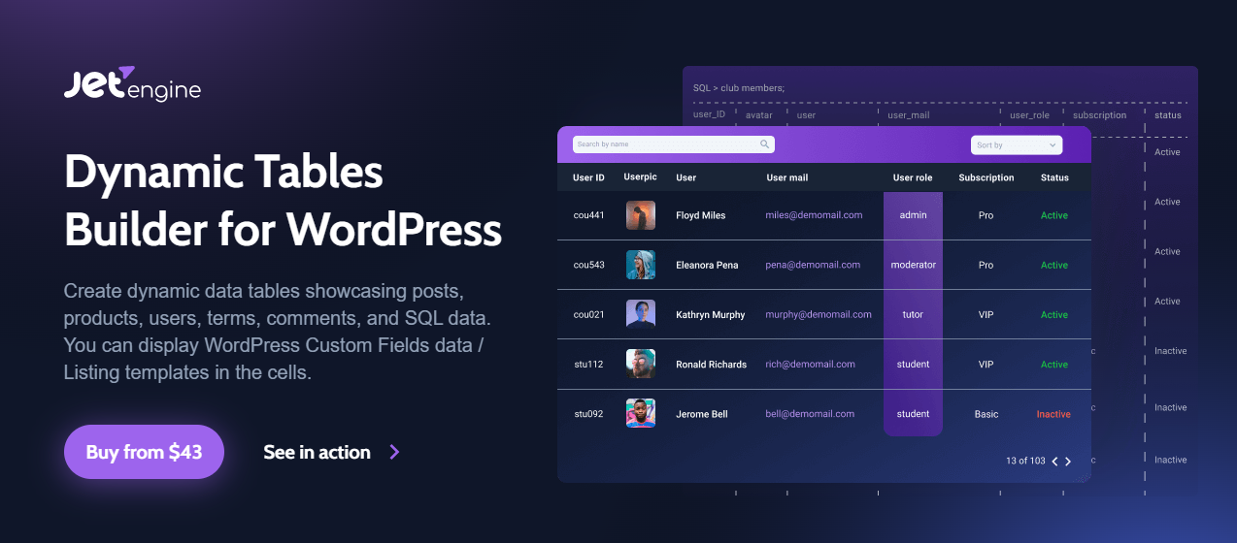Click the red Inactive status for Jerome Bell
This screenshot has width=1237, height=543.
1053,414
